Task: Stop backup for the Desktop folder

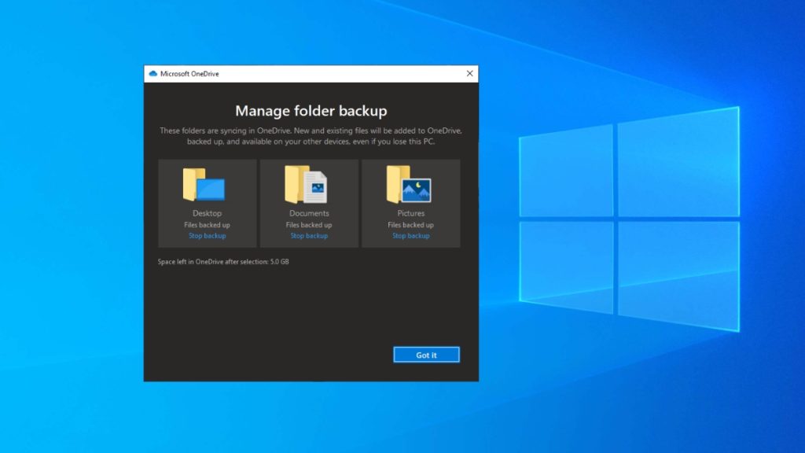Action: point(207,235)
